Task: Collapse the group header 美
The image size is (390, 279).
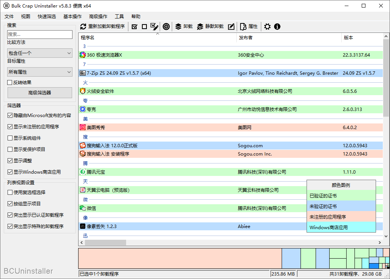Action: pyautogui.click(x=85, y=119)
